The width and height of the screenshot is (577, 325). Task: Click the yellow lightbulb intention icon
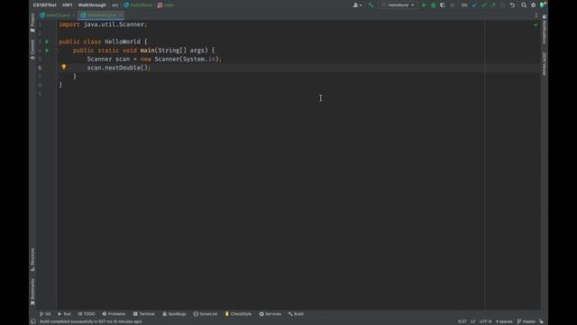[x=64, y=67]
